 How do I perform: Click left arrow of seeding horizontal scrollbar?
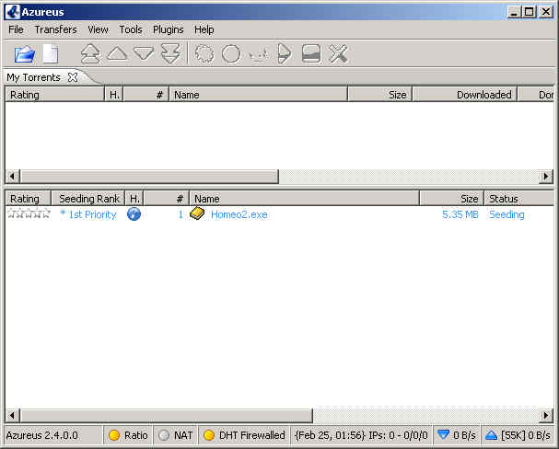pos(13,416)
